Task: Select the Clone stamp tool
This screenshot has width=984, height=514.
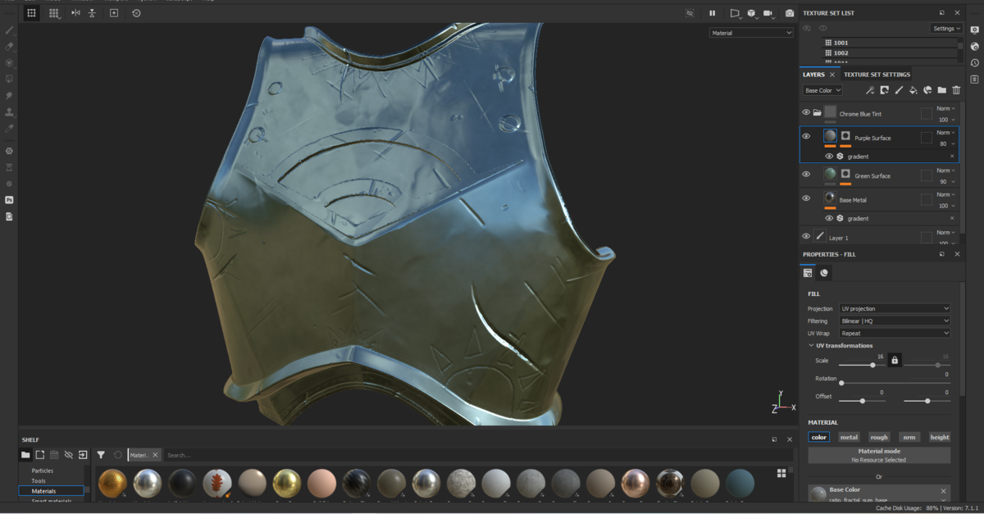Action: click(9, 112)
